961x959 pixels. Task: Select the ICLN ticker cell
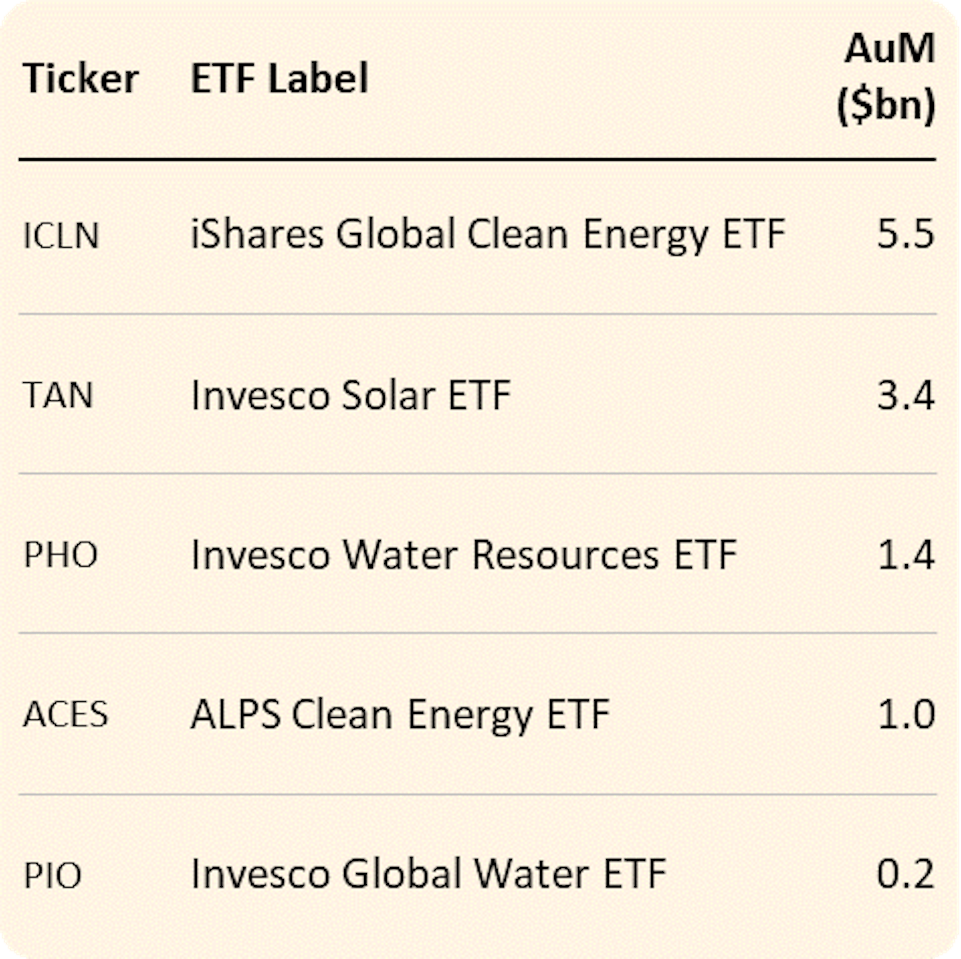pos(61,235)
